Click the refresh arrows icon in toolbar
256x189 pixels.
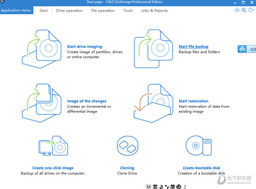237,10
